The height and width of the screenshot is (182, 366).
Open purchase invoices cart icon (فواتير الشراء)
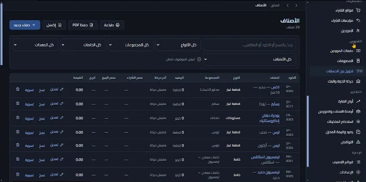click(358, 10)
